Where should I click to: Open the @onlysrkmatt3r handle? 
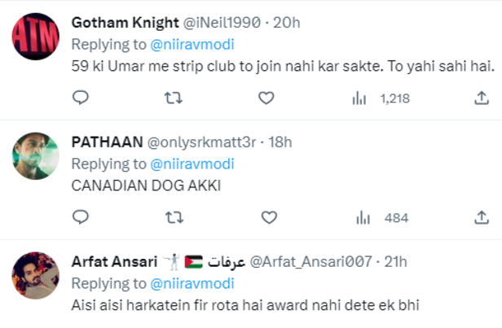[203, 142]
